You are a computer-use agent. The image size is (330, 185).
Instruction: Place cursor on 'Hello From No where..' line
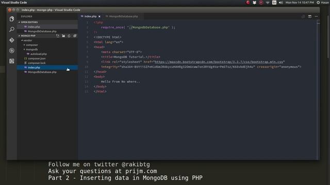(x=120, y=82)
